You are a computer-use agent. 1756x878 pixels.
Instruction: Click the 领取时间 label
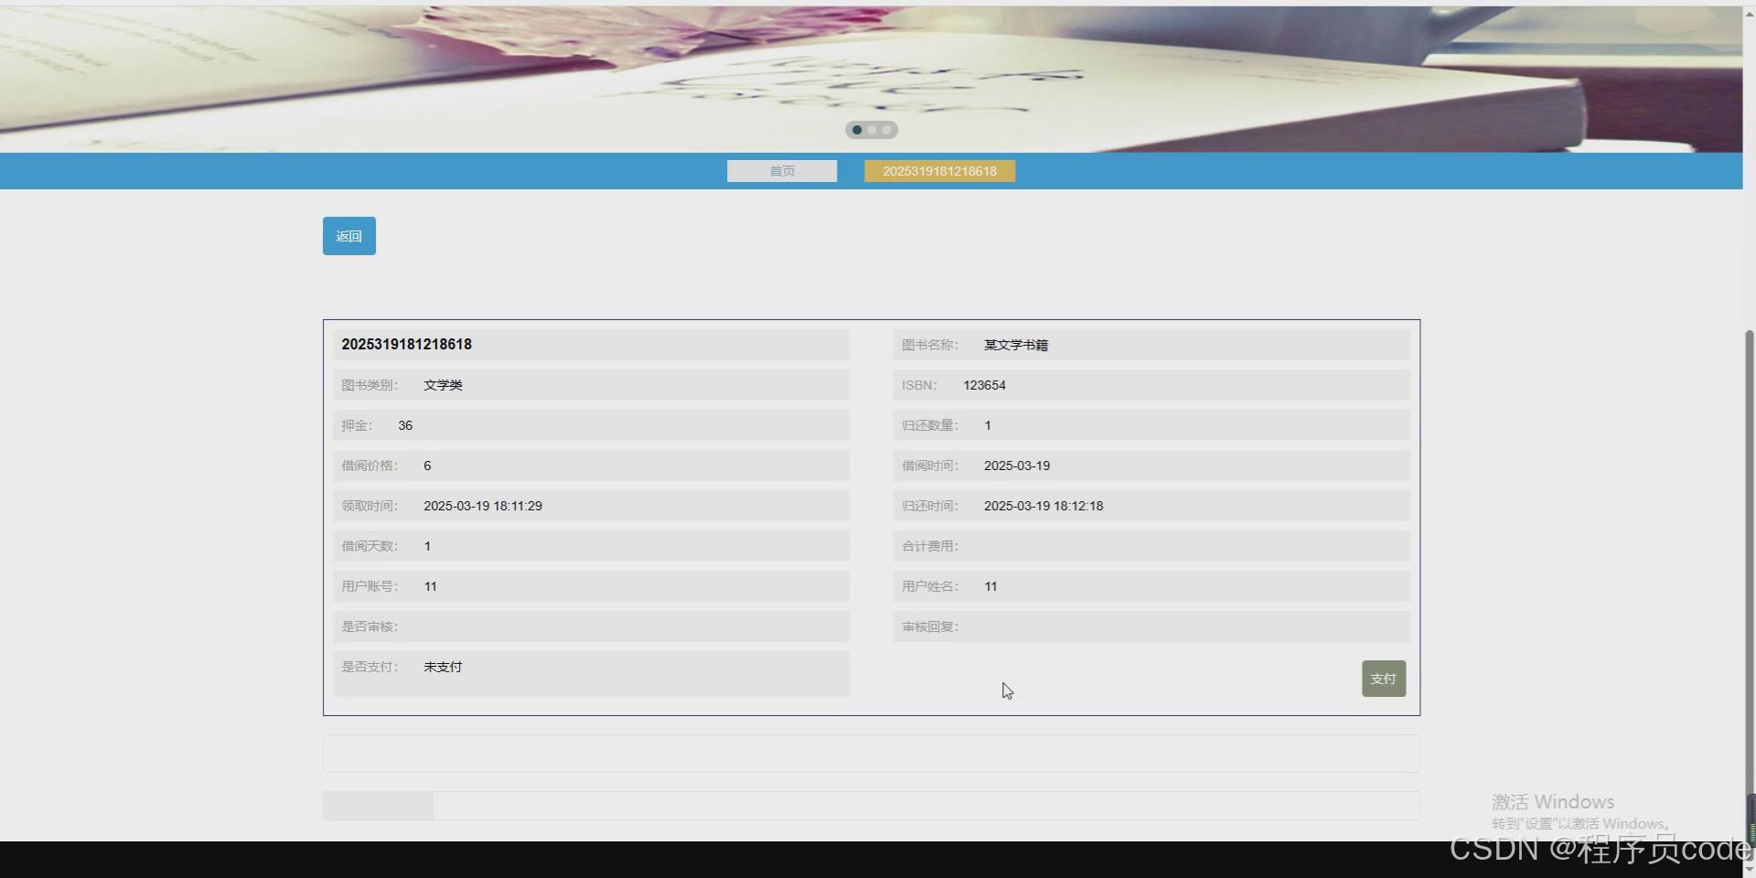click(369, 506)
